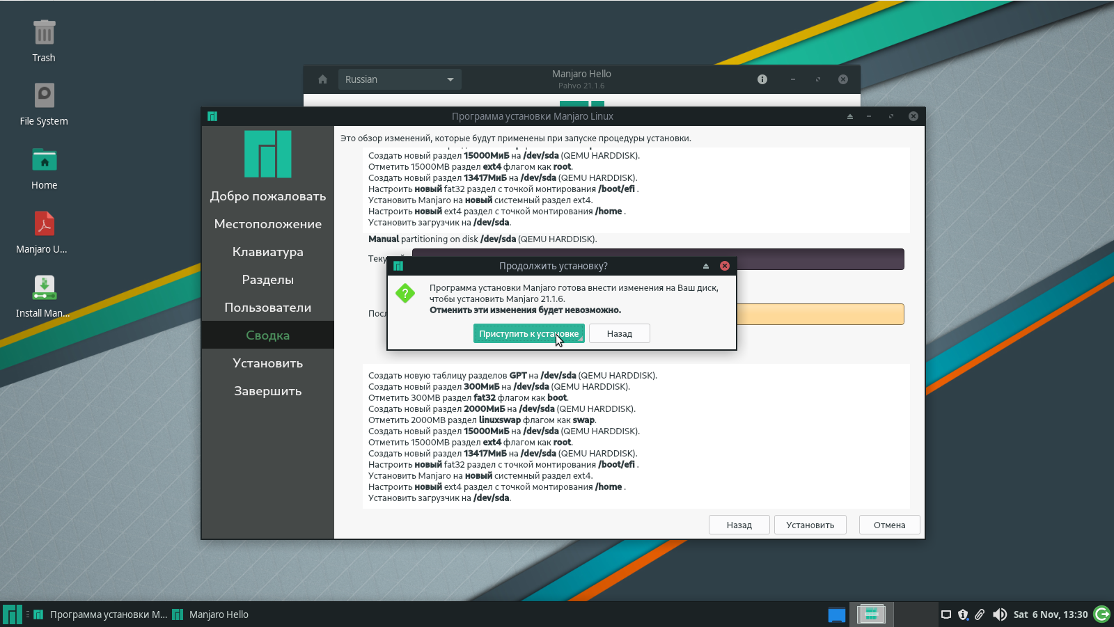Screen dimensions: 1114x627
Task: Confirm with 'Приступить к установке' button
Action: 528,333
